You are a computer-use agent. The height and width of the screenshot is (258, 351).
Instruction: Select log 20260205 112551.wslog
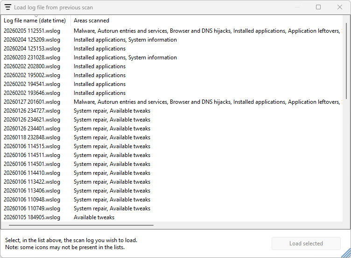pyautogui.click(x=32, y=31)
